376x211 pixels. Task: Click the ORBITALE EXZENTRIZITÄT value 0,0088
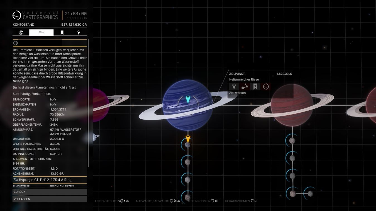(x=55, y=149)
